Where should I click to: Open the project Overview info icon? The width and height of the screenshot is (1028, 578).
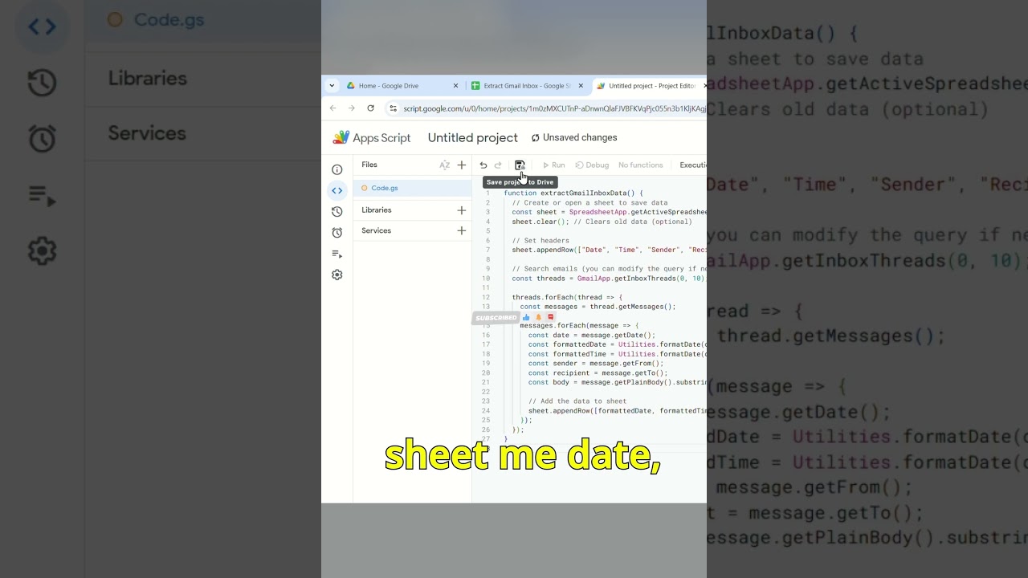[337, 169]
